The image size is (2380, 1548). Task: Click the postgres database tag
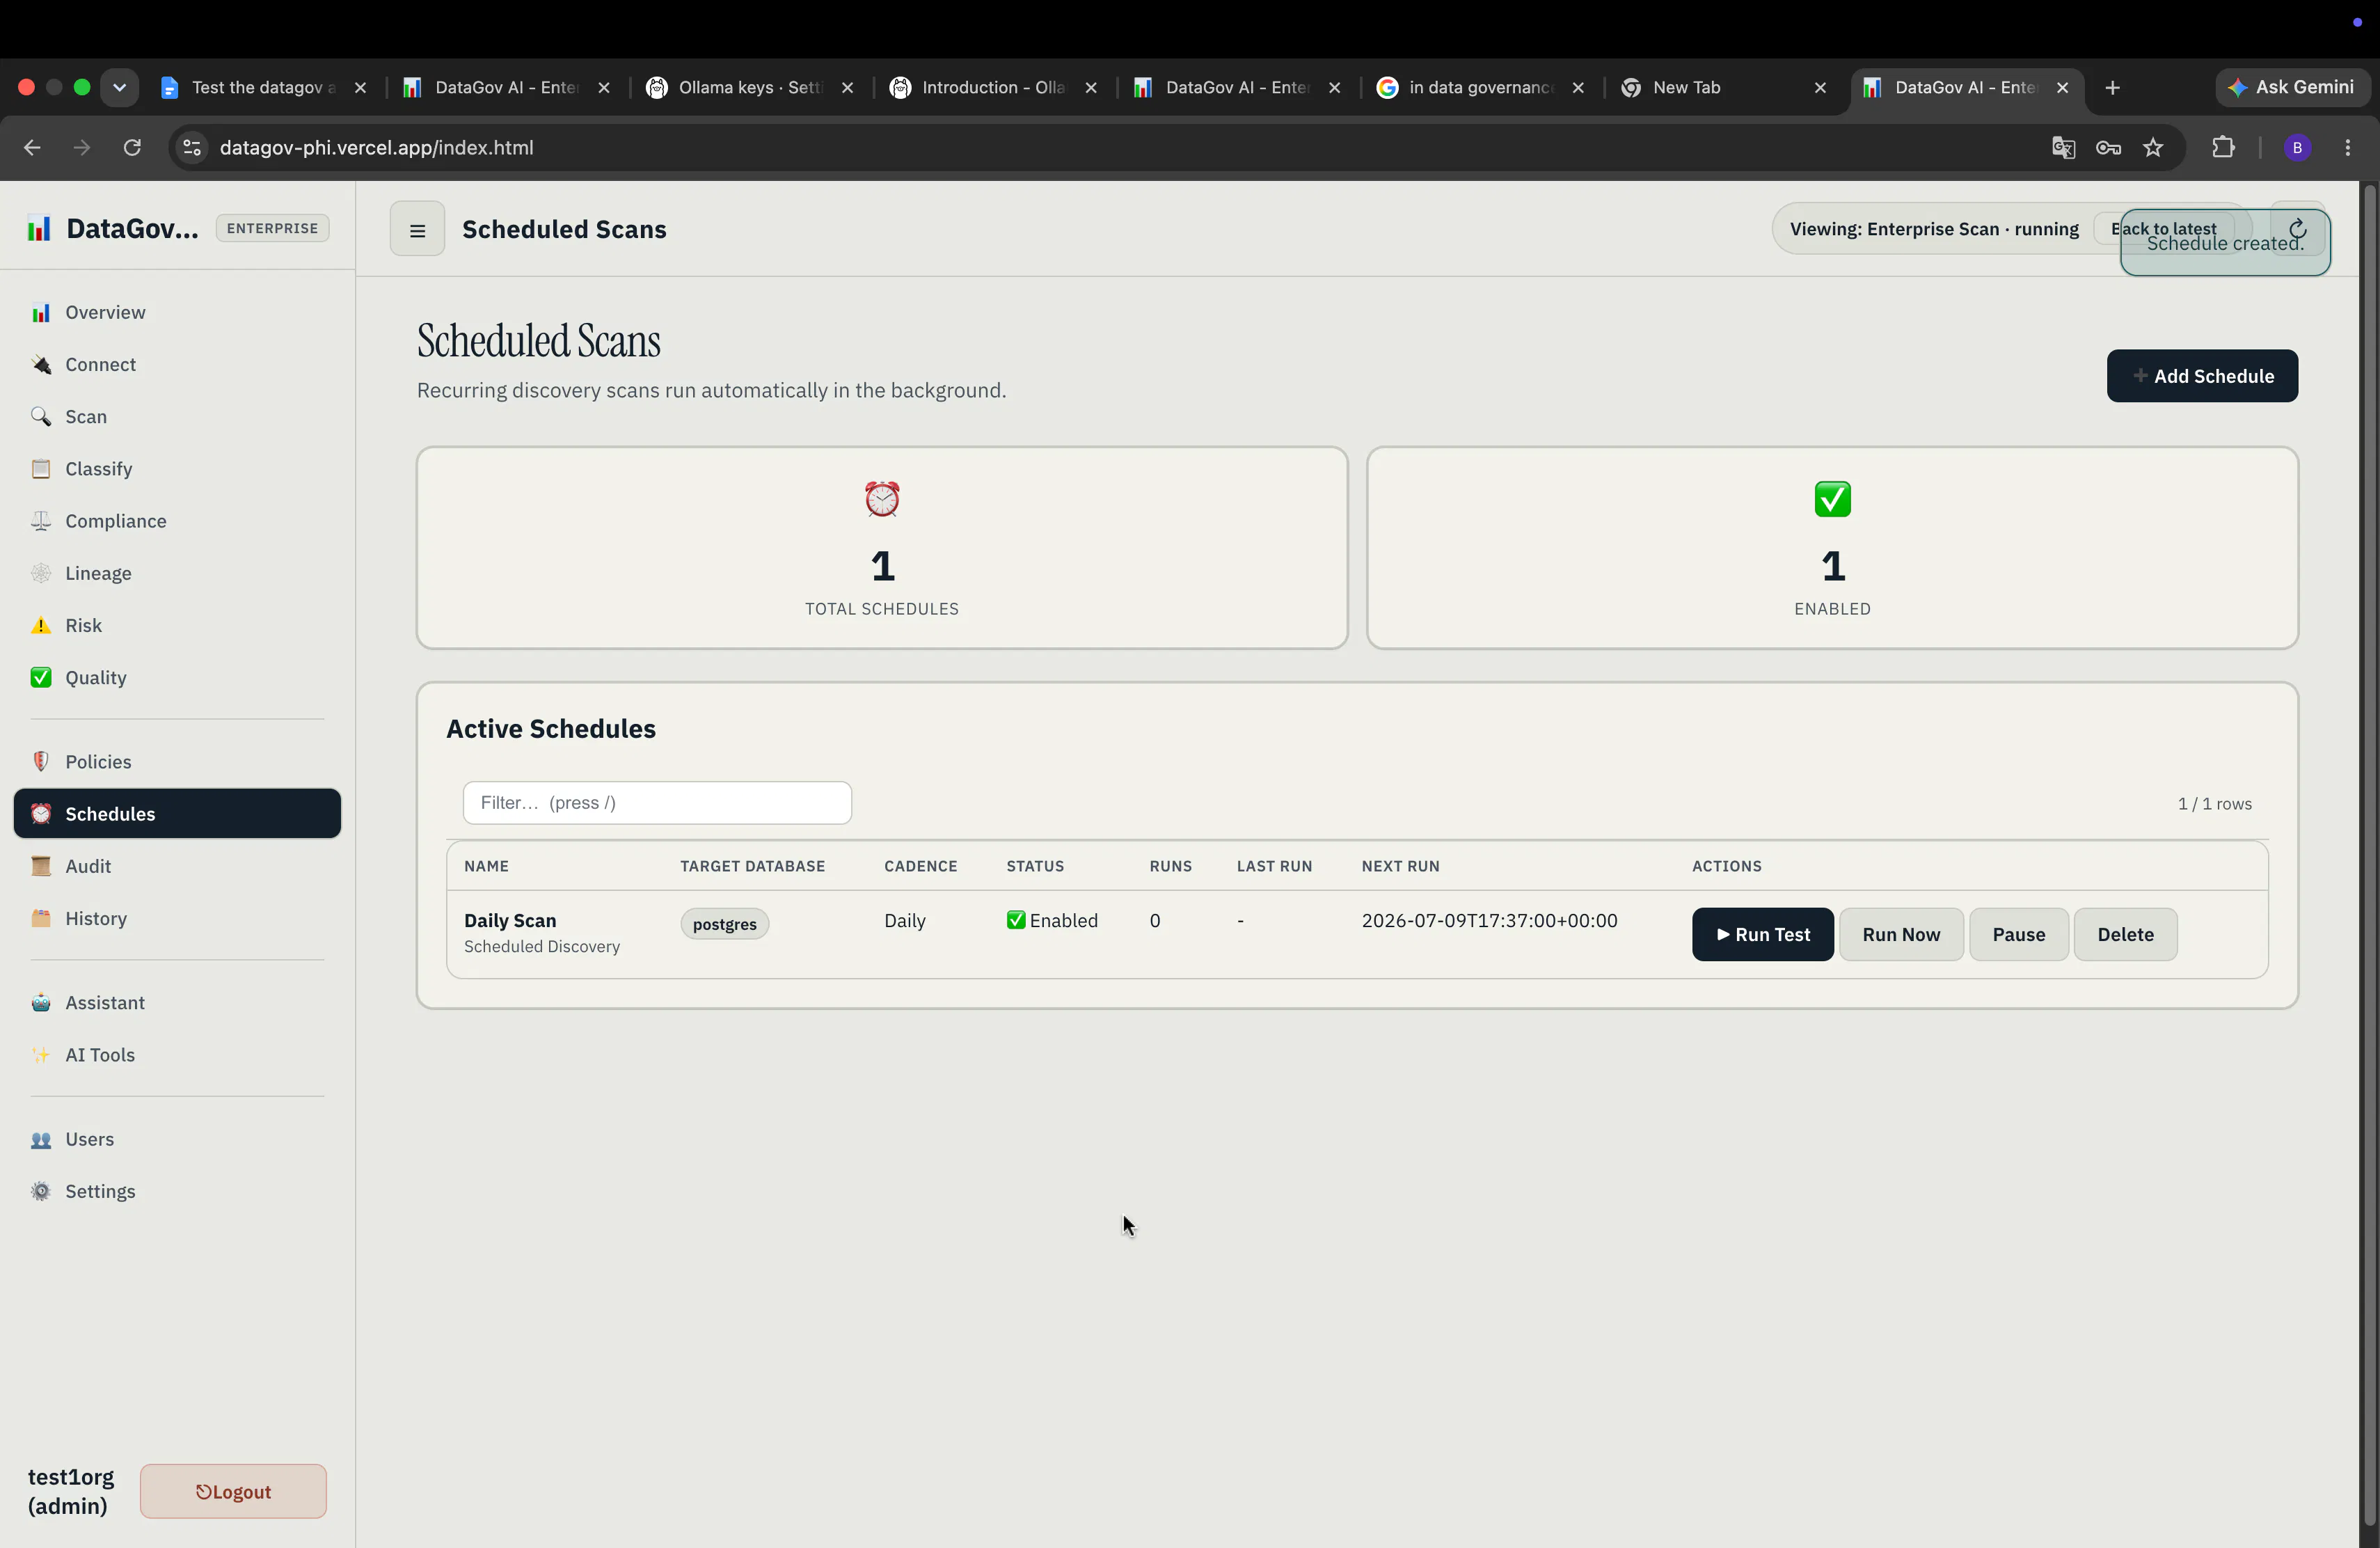tap(724, 924)
